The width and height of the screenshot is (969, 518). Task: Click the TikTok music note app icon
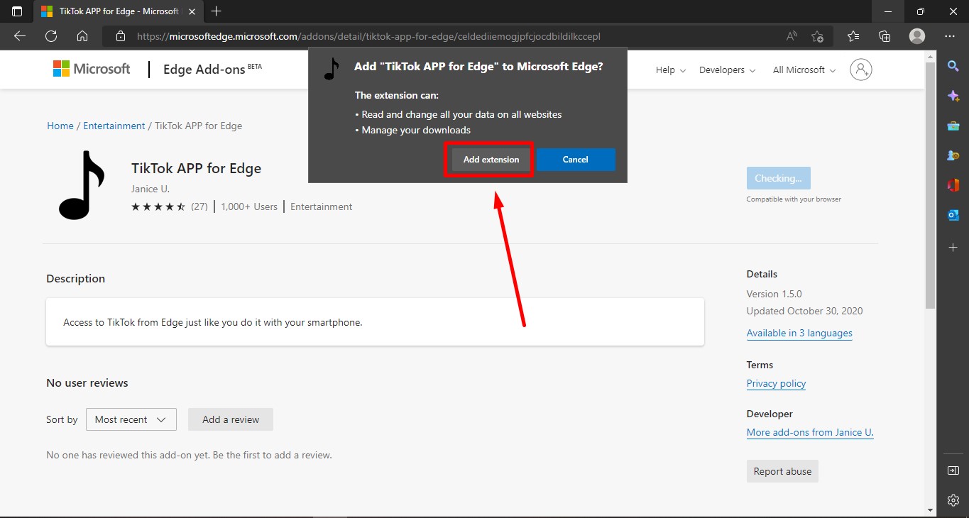click(82, 184)
